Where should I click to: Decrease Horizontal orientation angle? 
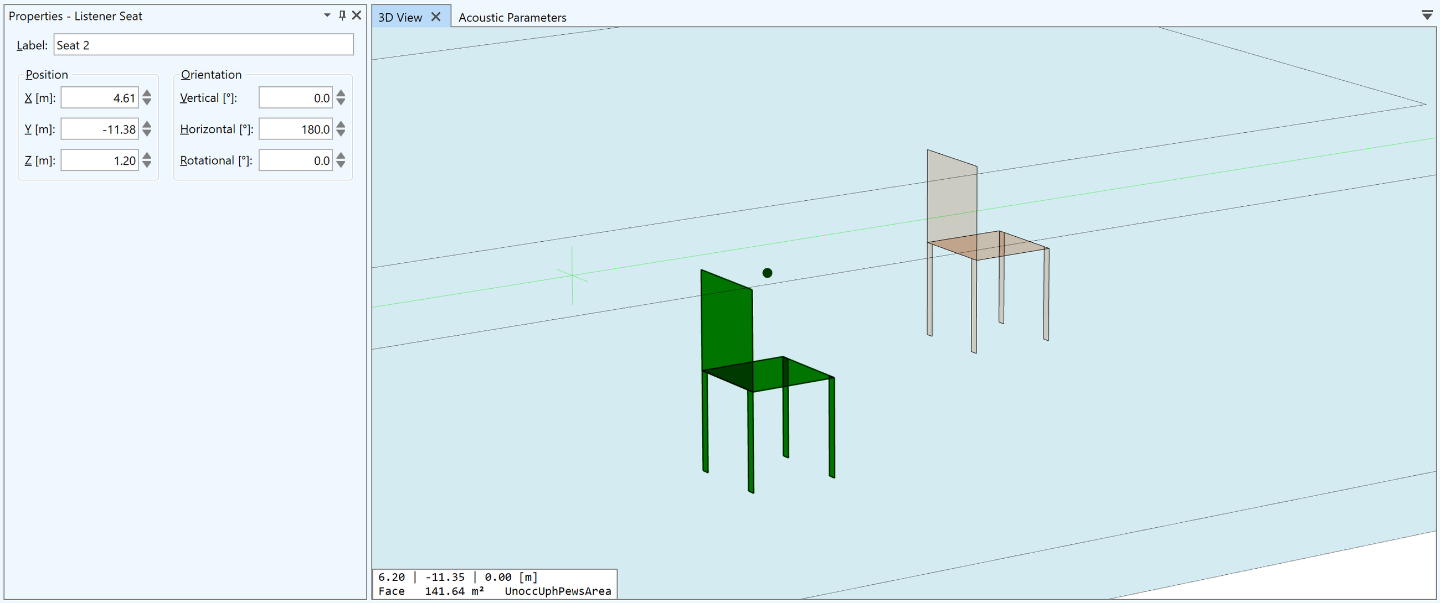pos(341,133)
